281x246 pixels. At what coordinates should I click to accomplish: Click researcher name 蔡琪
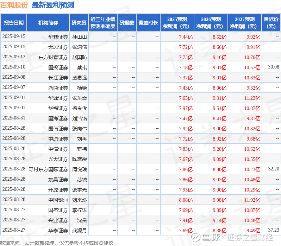click(x=82, y=67)
